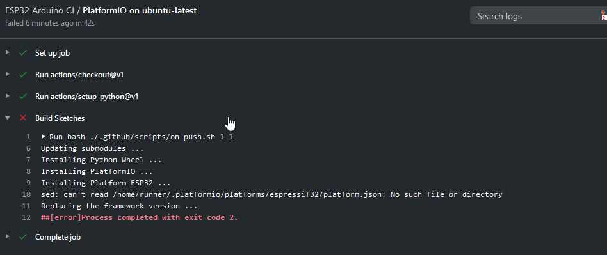Expand the Run bash on-push.sh command triangle
This screenshot has height=255, width=607.
pos(44,136)
